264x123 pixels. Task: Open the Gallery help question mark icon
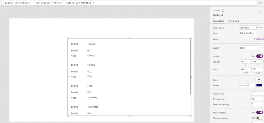click(x=223, y=11)
